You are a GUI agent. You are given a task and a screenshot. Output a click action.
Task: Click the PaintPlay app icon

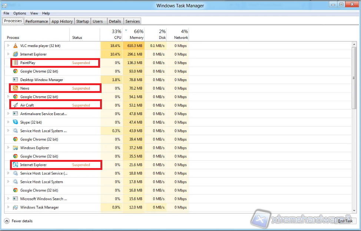pos(15,63)
